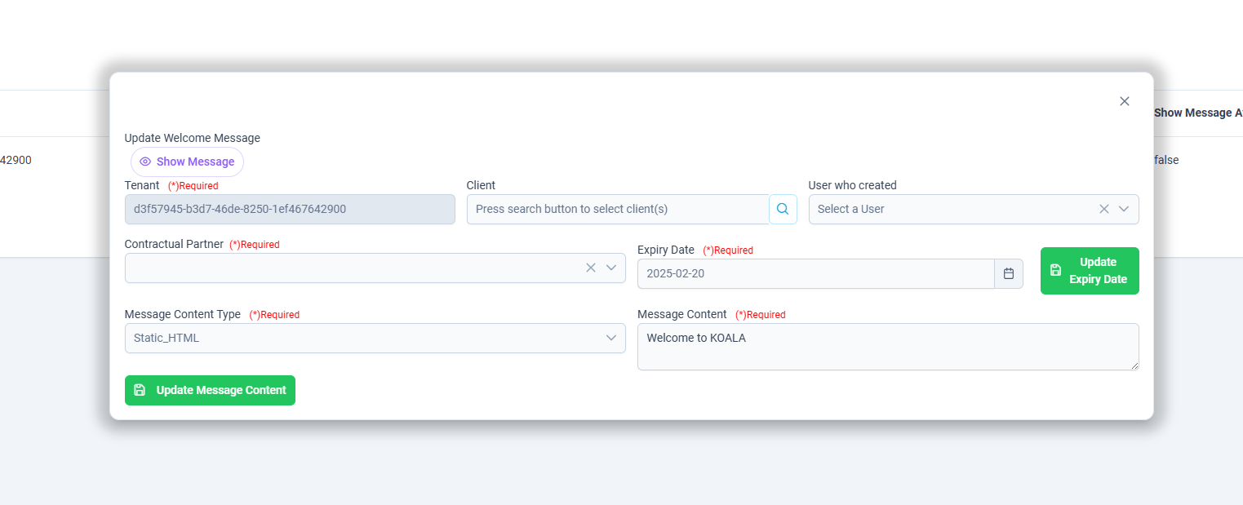Click the Update Message Content button
1243x505 pixels.
(210, 390)
